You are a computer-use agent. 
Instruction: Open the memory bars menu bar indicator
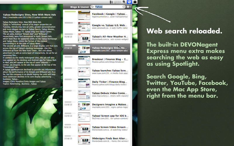pos(111,2)
